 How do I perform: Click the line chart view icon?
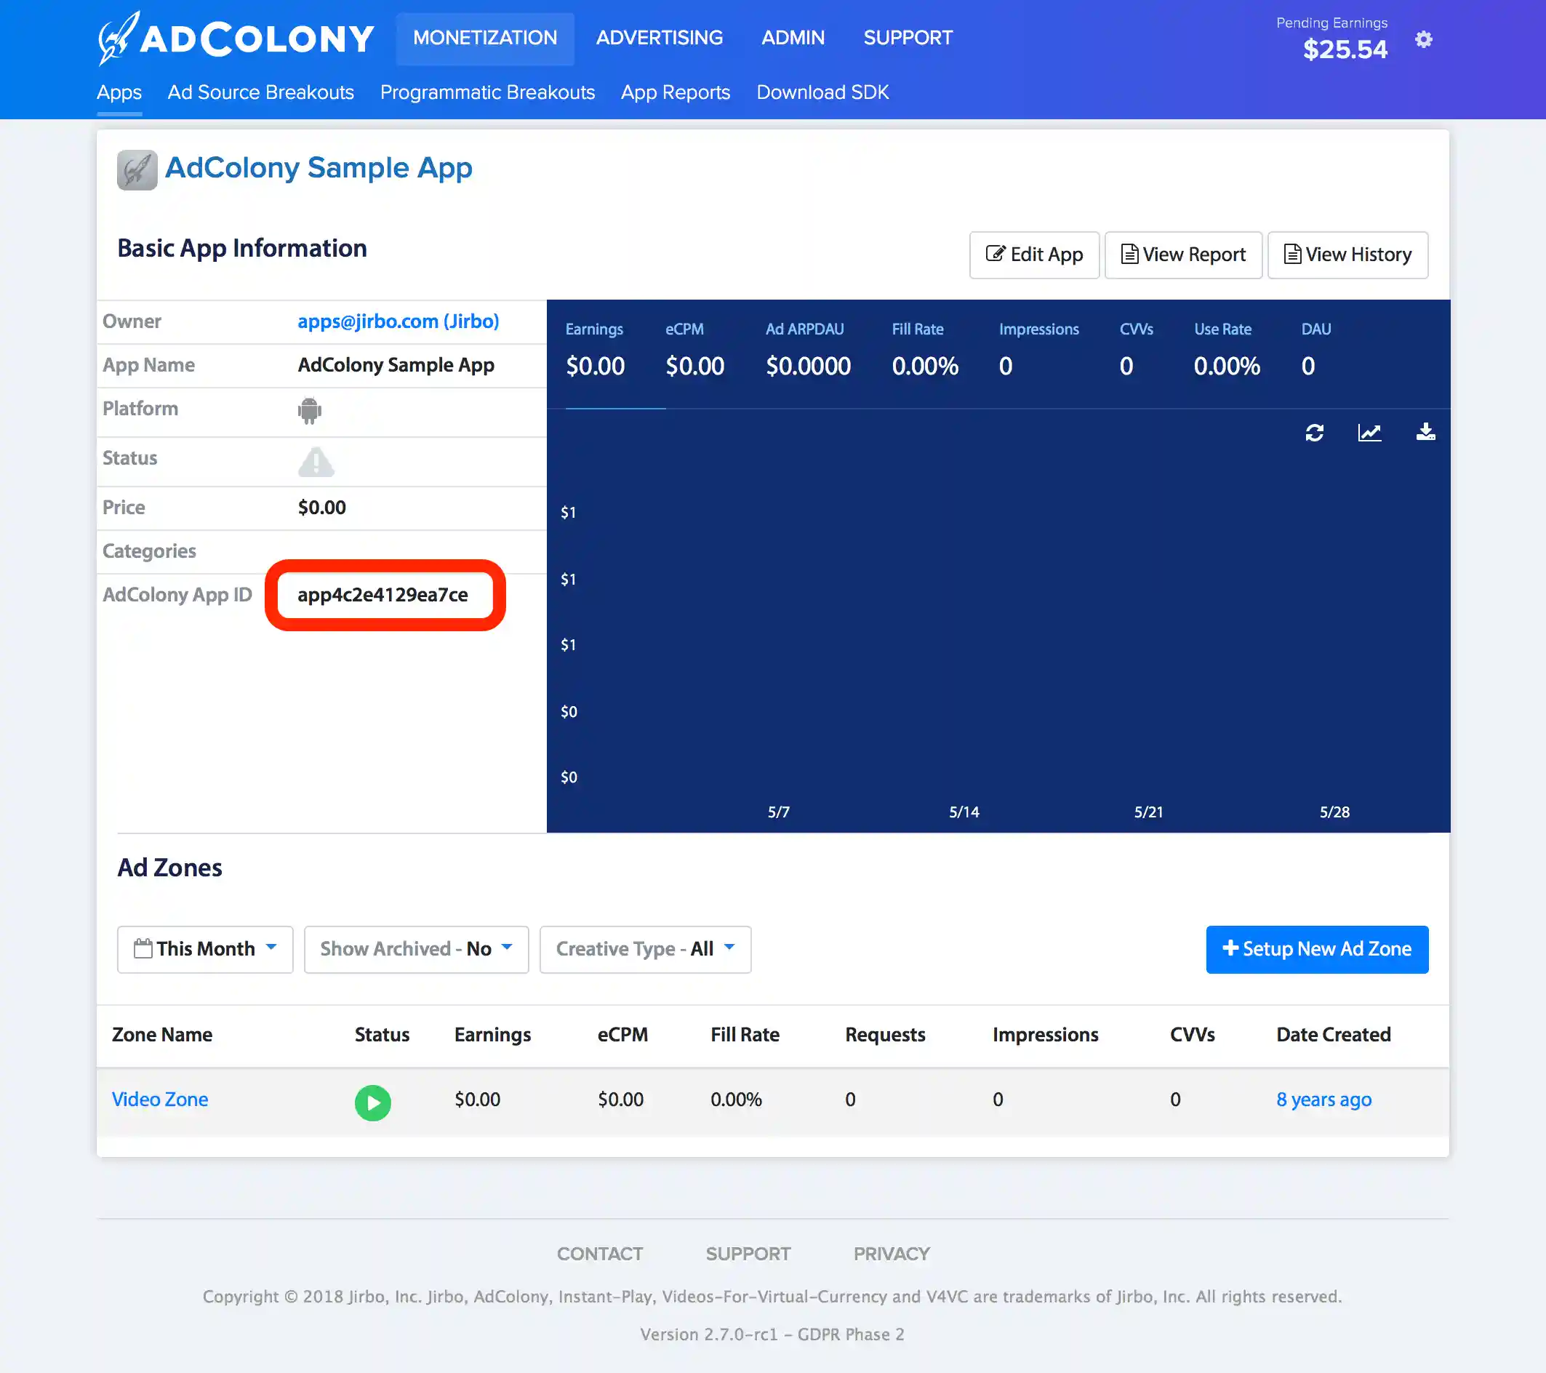click(x=1369, y=433)
